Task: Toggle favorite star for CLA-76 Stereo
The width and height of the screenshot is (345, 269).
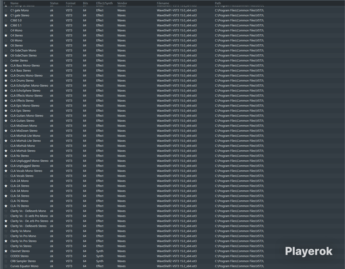Action: [x=6, y=206]
